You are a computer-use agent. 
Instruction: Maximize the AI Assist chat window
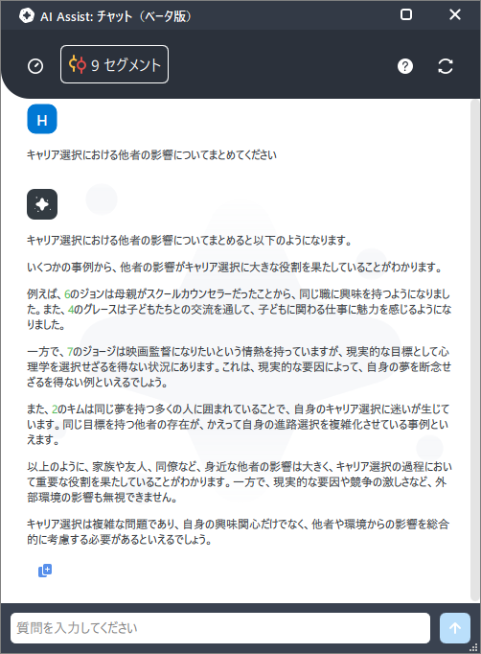[406, 14]
